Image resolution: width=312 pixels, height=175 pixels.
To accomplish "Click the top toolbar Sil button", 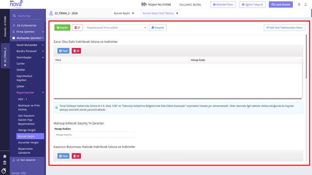I will click(x=77, y=28).
